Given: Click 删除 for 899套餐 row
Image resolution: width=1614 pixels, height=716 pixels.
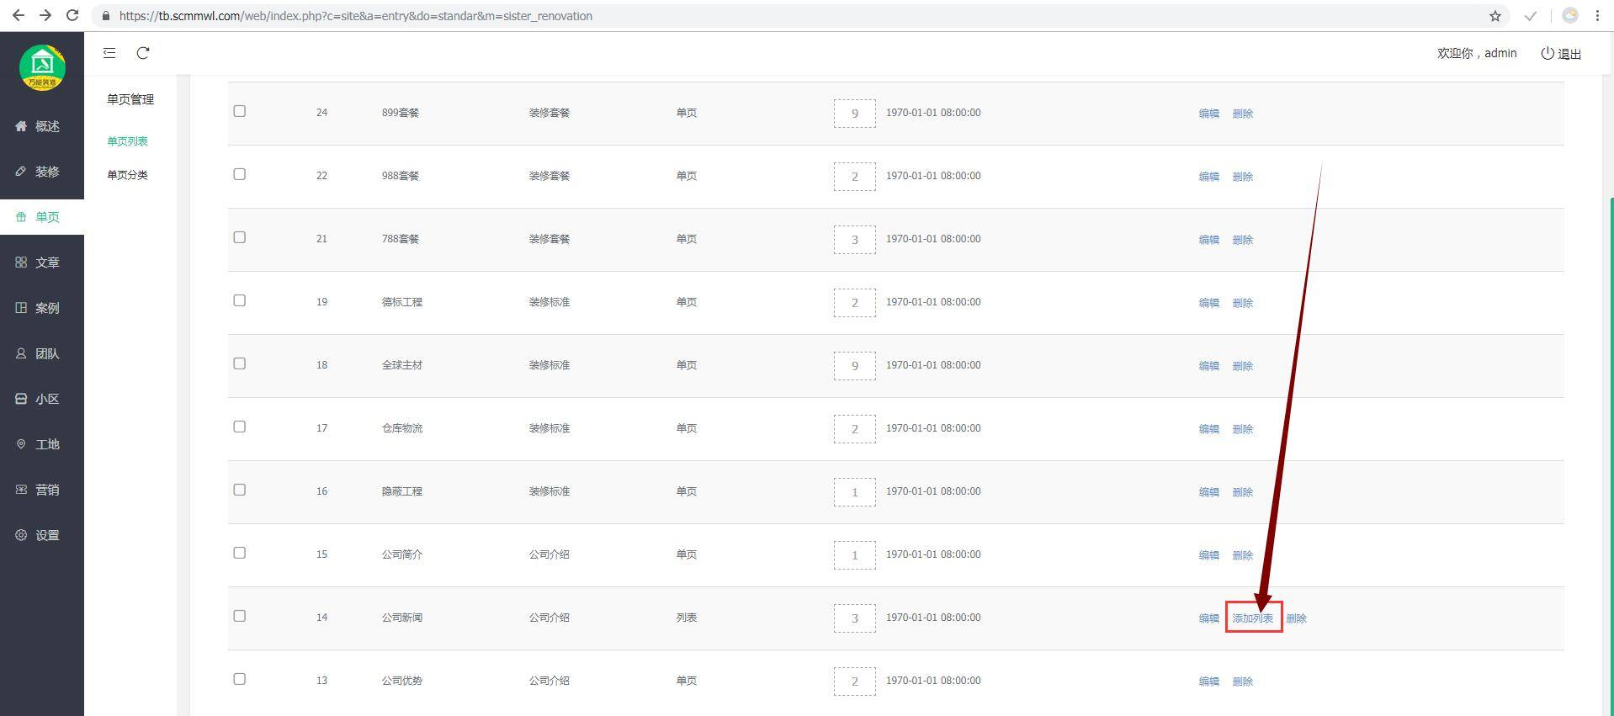Looking at the screenshot, I should click(x=1243, y=114).
